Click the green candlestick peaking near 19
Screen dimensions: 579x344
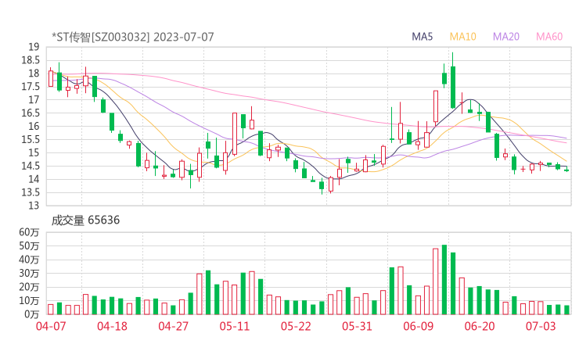453,86
